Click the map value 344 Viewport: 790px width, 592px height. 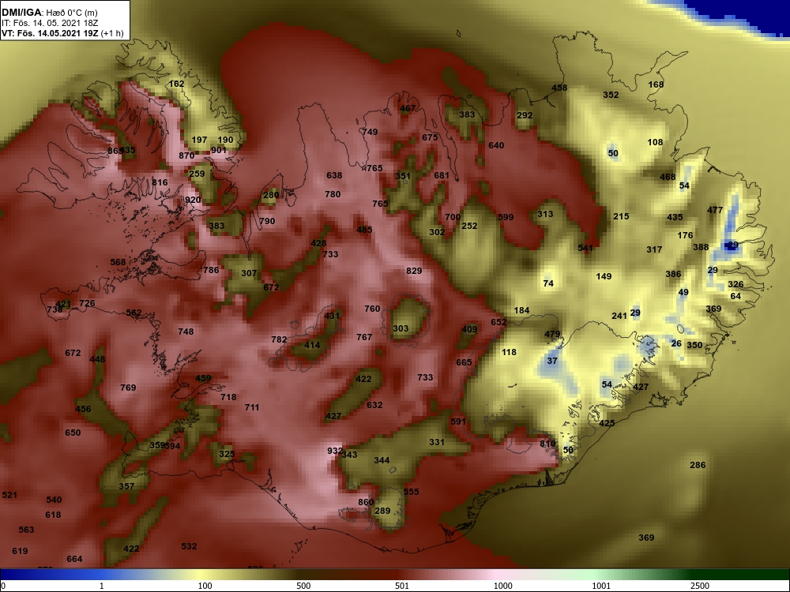tap(382, 460)
